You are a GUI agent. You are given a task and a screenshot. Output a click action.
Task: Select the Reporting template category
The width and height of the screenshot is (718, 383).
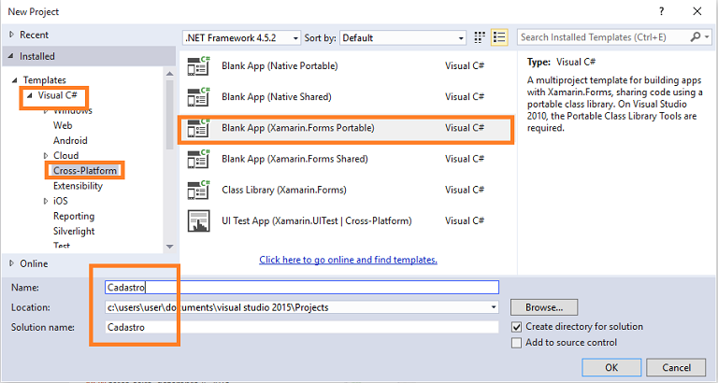(x=74, y=216)
